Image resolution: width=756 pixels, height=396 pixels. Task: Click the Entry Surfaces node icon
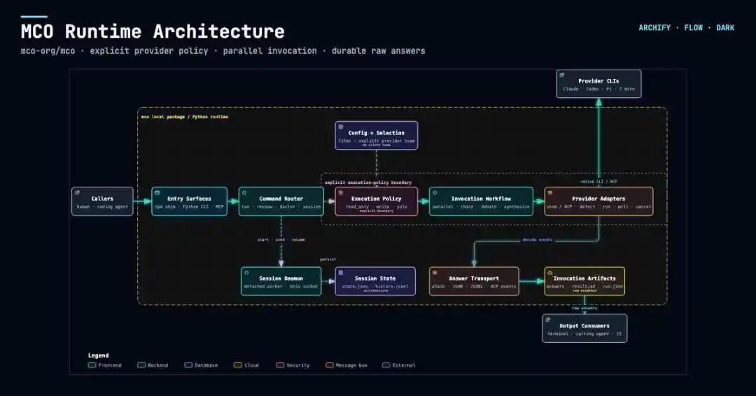click(157, 192)
